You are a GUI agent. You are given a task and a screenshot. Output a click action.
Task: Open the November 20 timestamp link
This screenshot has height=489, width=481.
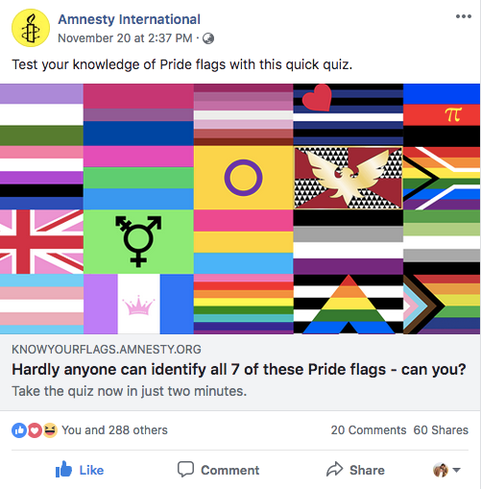pos(125,38)
